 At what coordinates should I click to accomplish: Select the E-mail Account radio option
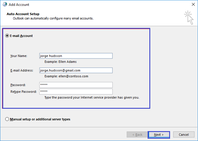coord(7,36)
